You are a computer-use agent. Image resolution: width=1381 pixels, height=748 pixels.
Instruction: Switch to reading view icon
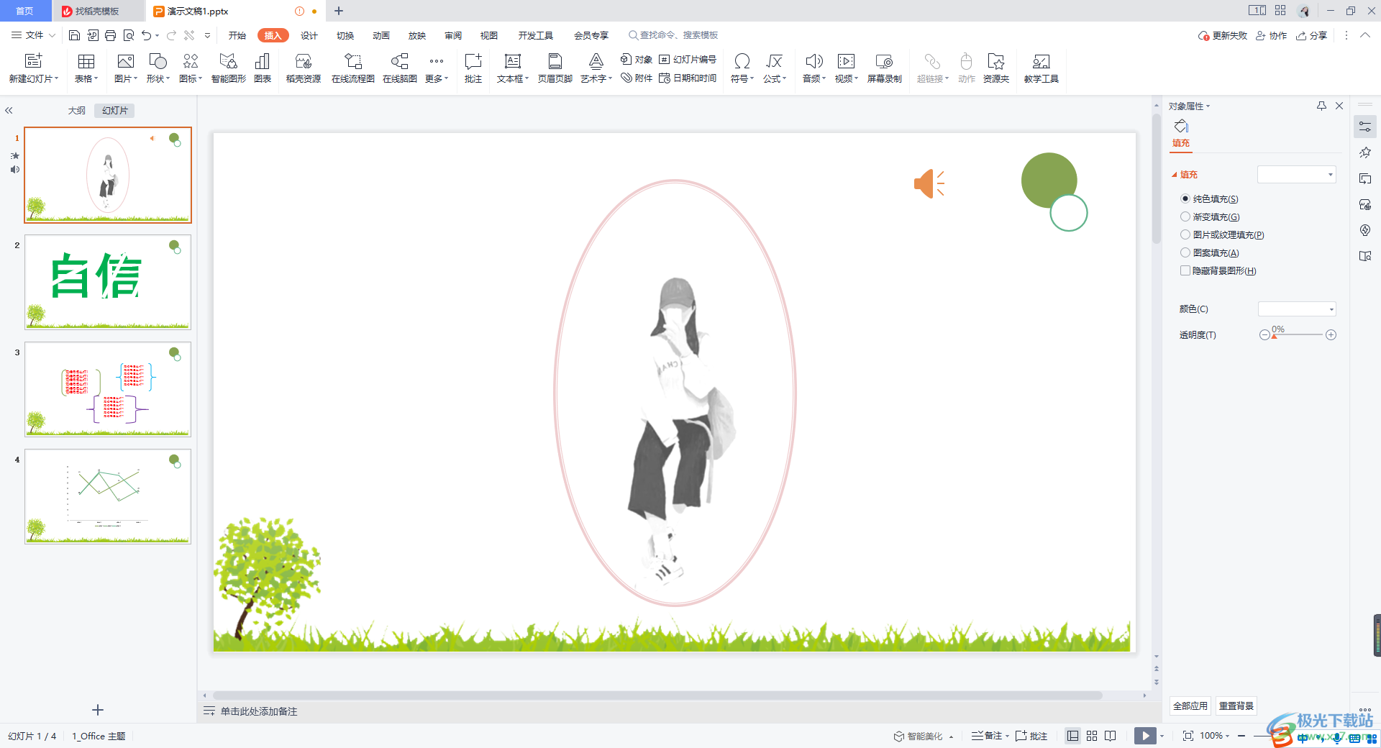(1111, 736)
